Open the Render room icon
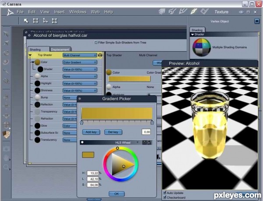The width and height of the screenshot is (263, 201). (x=204, y=11)
